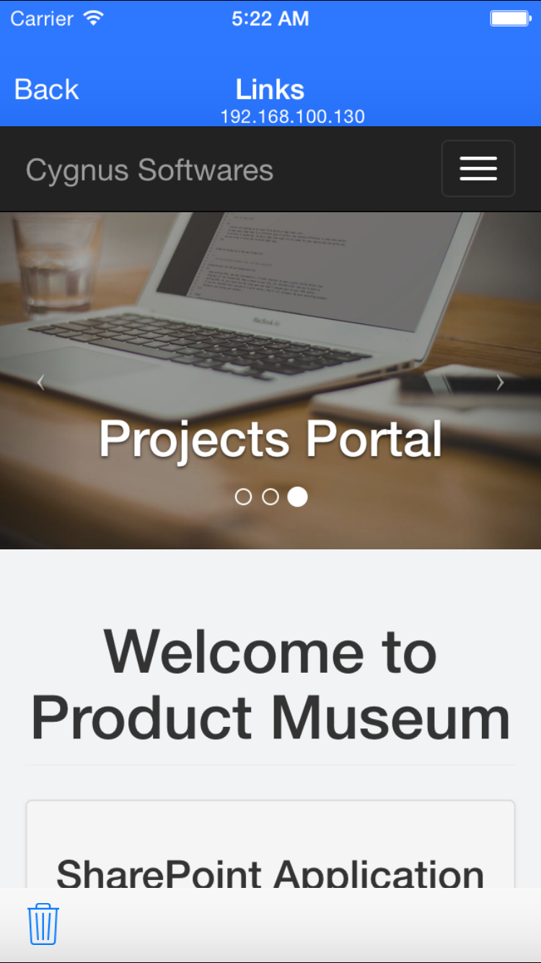541x963 pixels.
Task: Click the Projects Portal slide caption
Action: coord(270,438)
